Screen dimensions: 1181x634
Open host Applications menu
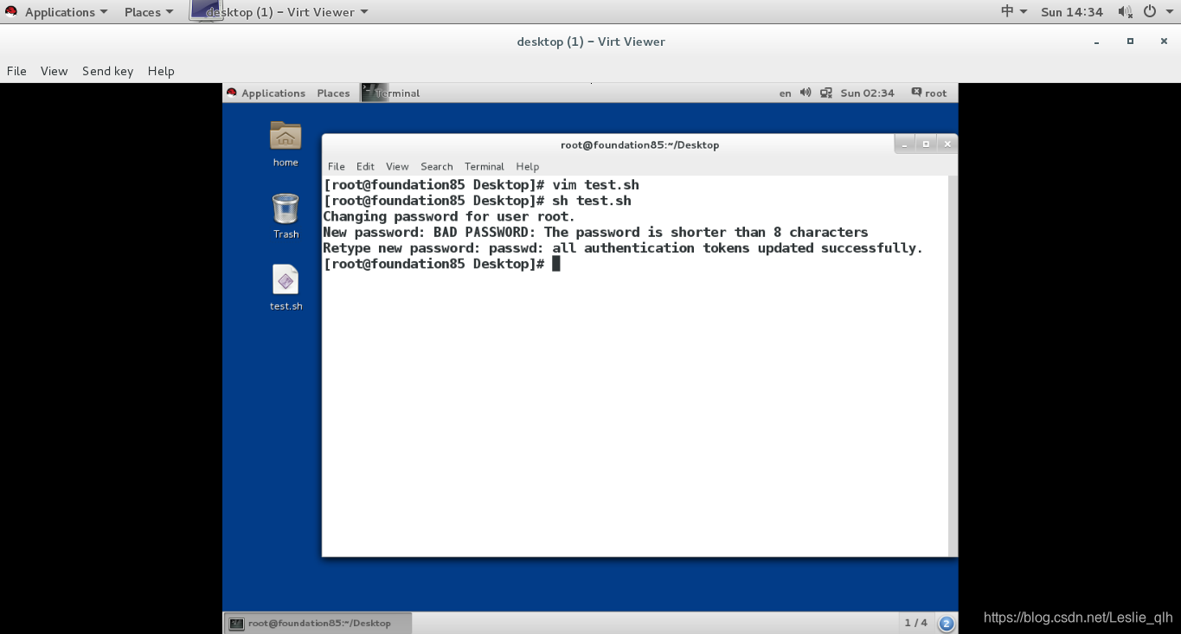tap(66, 12)
